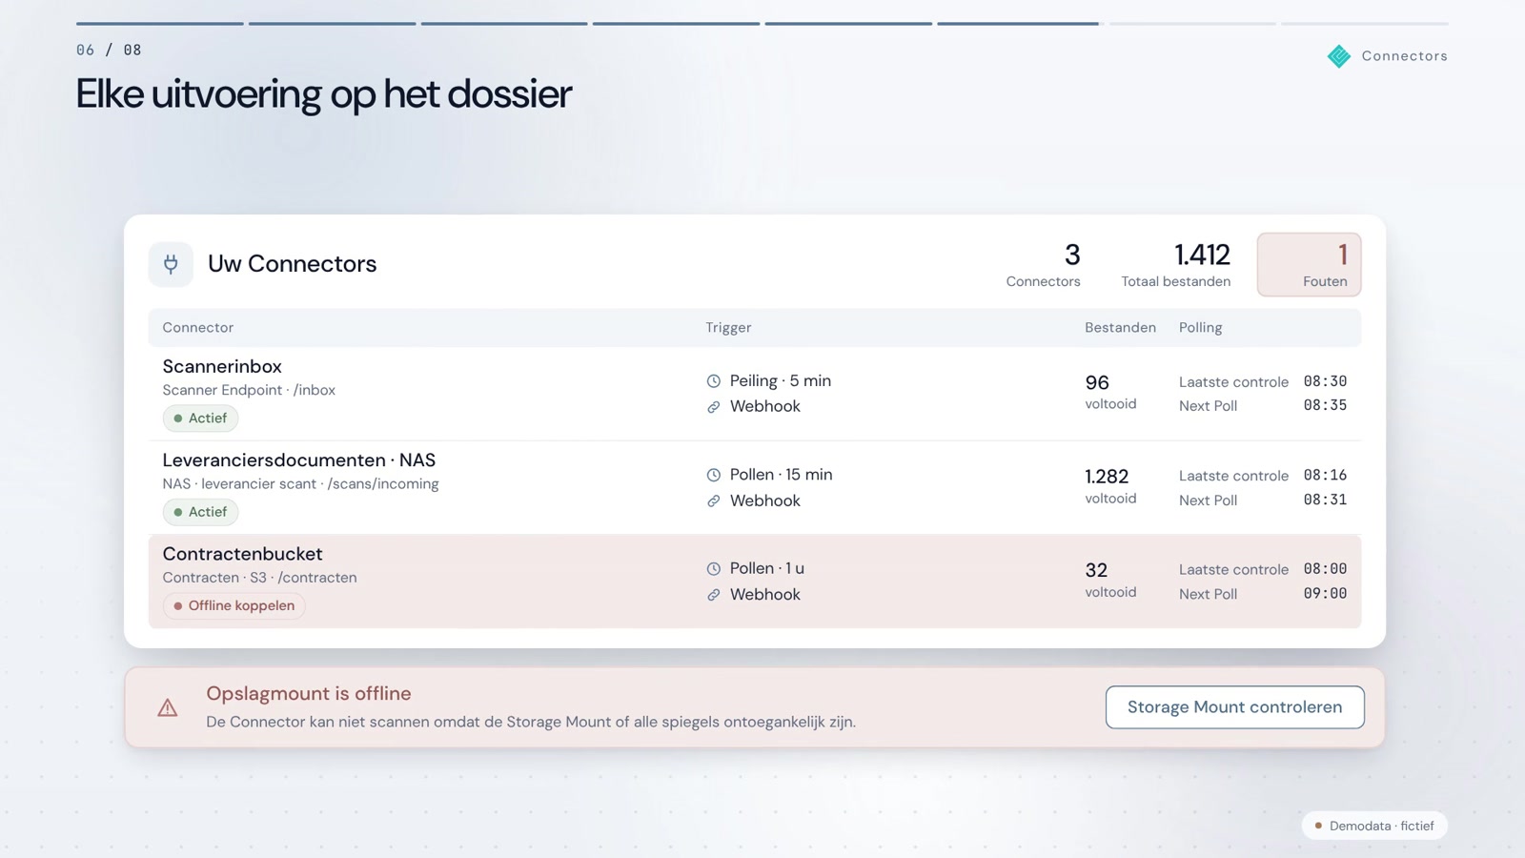This screenshot has width=1525, height=858.
Task: Click the link icon in the Contractenbucket Webhook row
Action: (714, 595)
